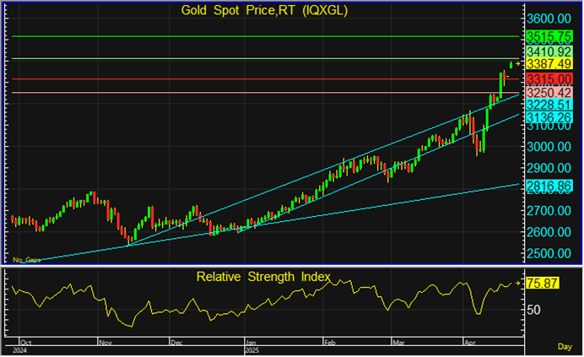Click the cyan 3136.26 trendline label
Screen dimensions: 584x357
click(x=549, y=116)
